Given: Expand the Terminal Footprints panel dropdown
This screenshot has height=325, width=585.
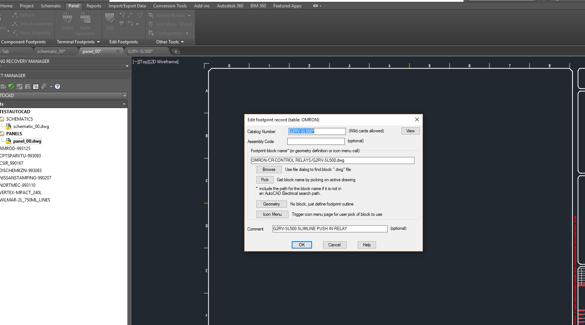Looking at the screenshot, I should click(98, 42).
